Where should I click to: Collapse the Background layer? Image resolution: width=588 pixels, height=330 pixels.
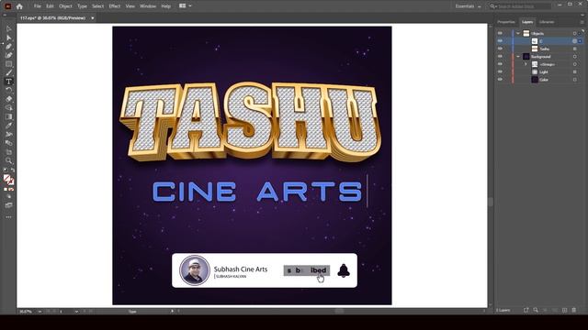point(518,57)
